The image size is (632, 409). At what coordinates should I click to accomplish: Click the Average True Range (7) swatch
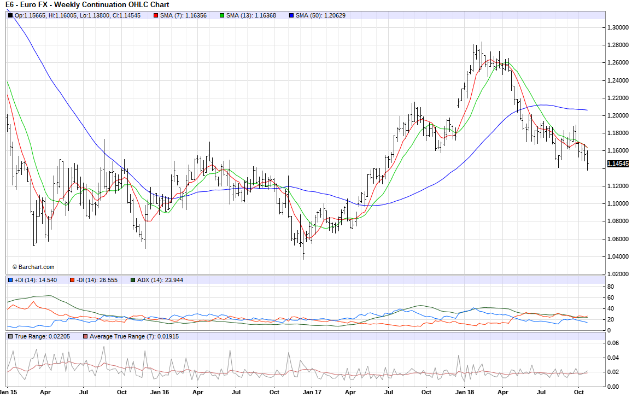pyautogui.click(x=86, y=337)
